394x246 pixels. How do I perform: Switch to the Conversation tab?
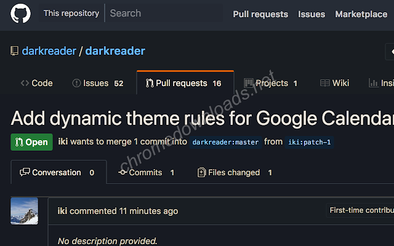point(59,172)
